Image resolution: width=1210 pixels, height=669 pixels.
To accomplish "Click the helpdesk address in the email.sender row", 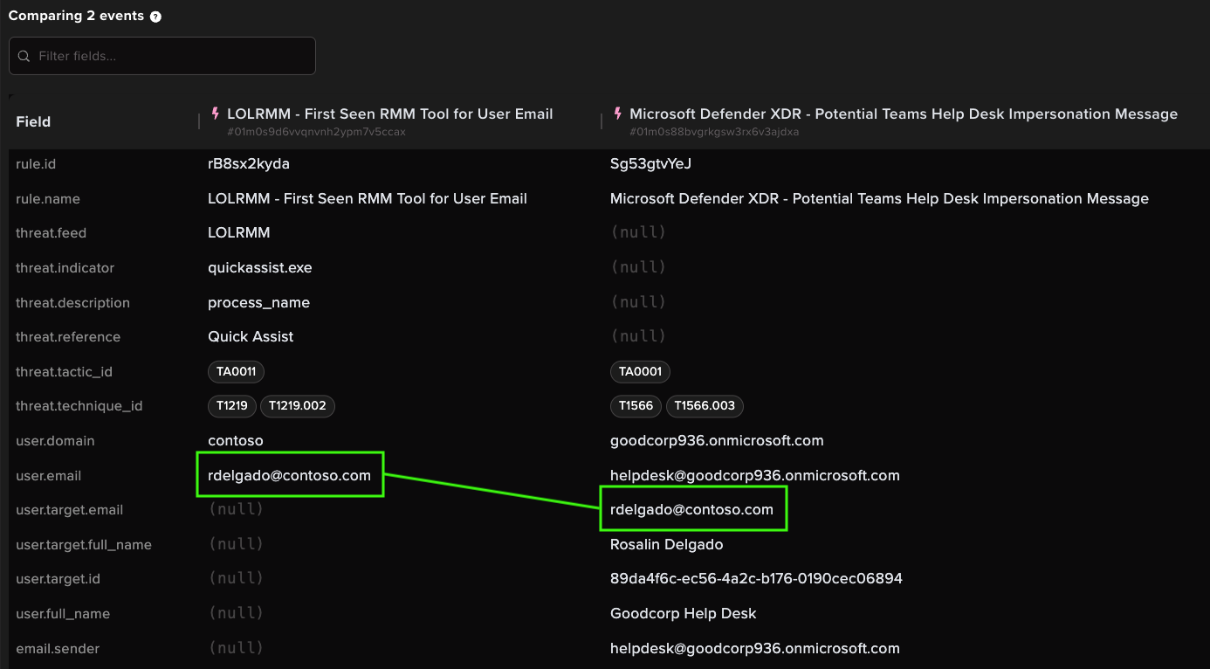I will click(755, 649).
